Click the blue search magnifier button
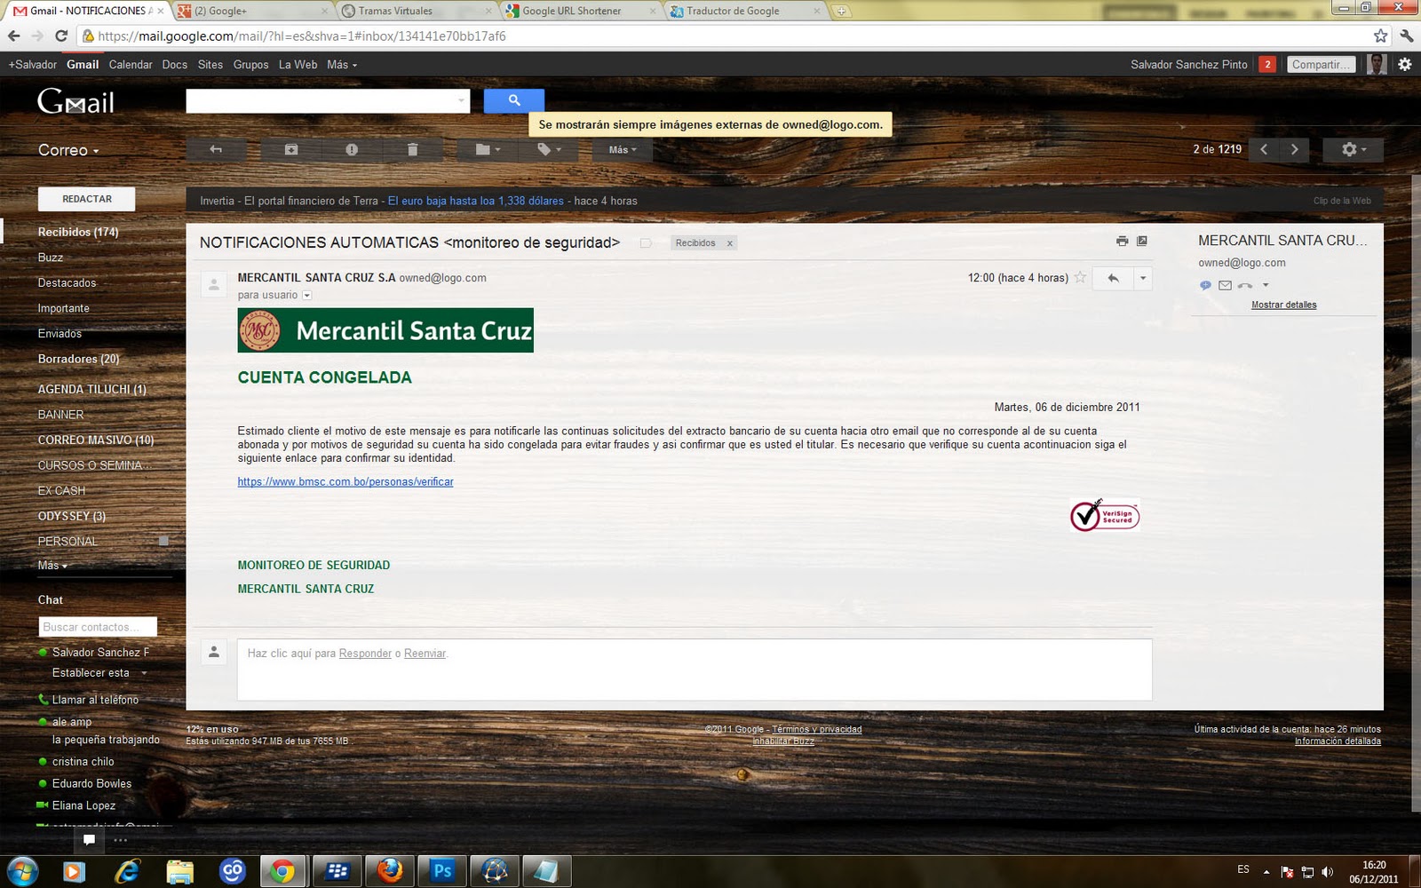Viewport: 1421px width, 888px height. tap(514, 101)
